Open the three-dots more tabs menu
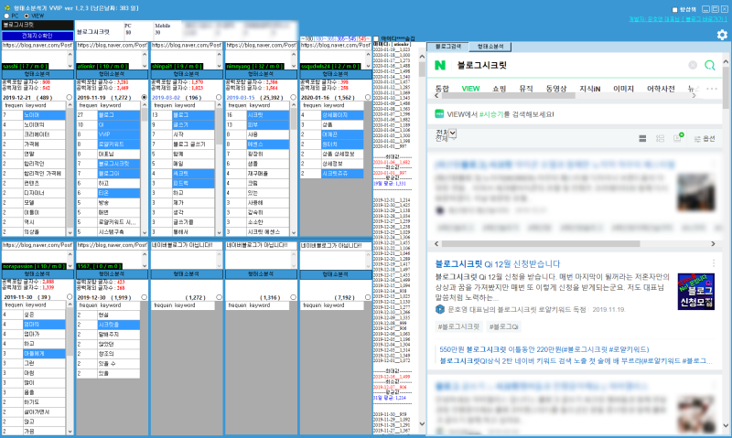 [x=712, y=89]
